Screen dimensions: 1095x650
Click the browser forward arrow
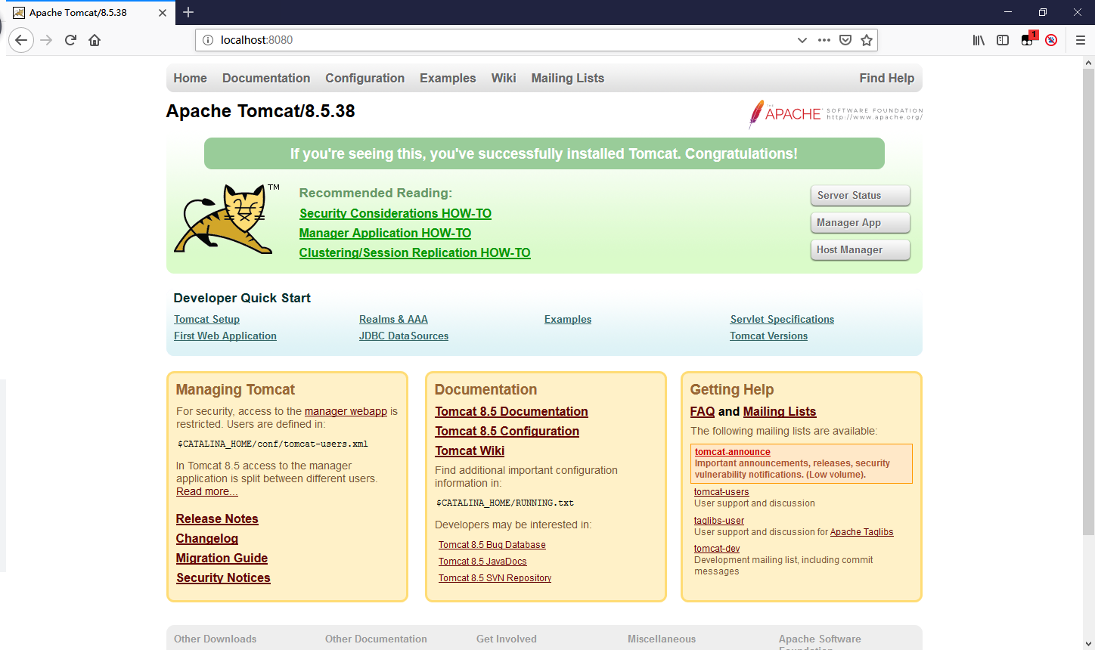pos(46,40)
